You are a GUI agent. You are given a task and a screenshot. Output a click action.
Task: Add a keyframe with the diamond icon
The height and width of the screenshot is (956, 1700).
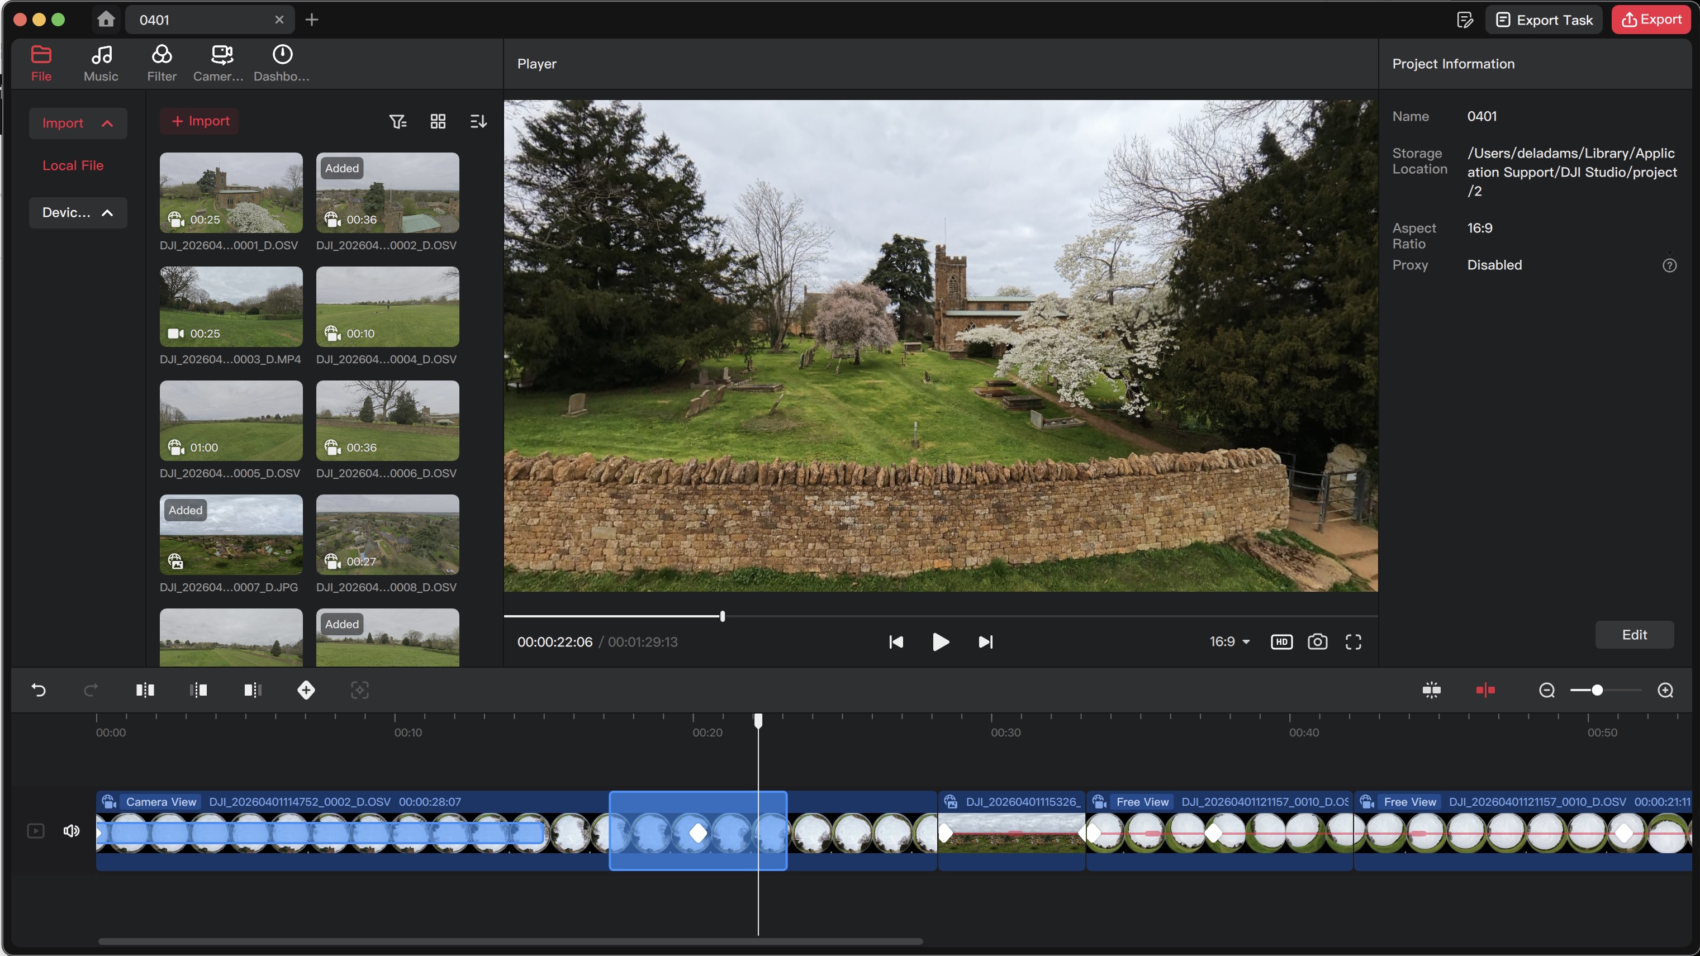coord(306,690)
